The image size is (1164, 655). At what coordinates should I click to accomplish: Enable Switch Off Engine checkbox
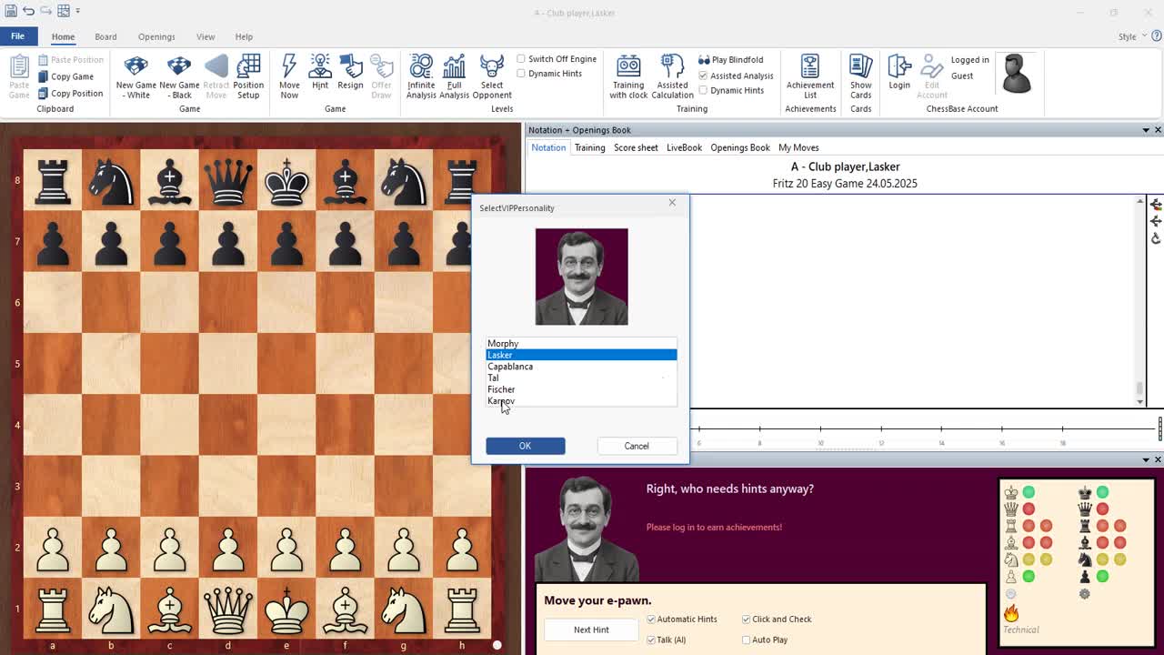click(522, 59)
